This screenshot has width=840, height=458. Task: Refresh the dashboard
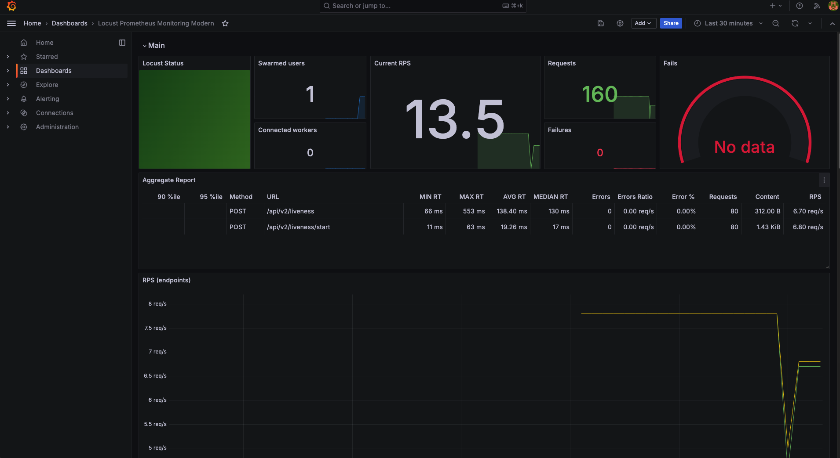[795, 23]
